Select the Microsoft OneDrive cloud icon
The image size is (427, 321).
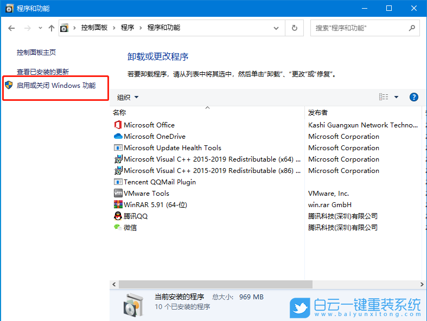pos(118,136)
